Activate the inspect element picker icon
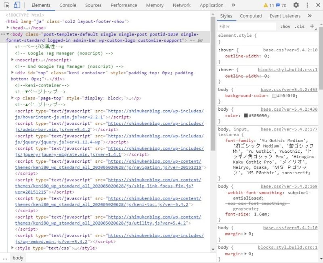This screenshot has height=263, width=323. pyautogui.click(x=6, y=5)
